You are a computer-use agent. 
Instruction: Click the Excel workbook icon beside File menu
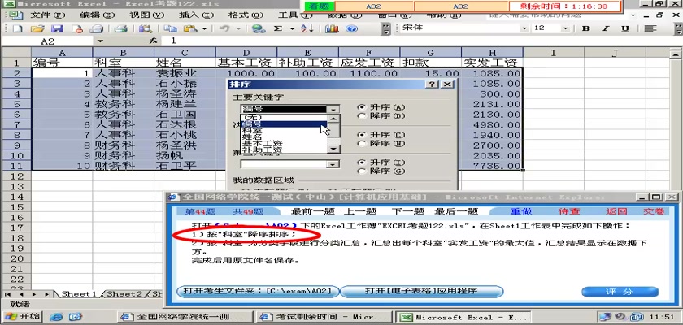[16, 15]
